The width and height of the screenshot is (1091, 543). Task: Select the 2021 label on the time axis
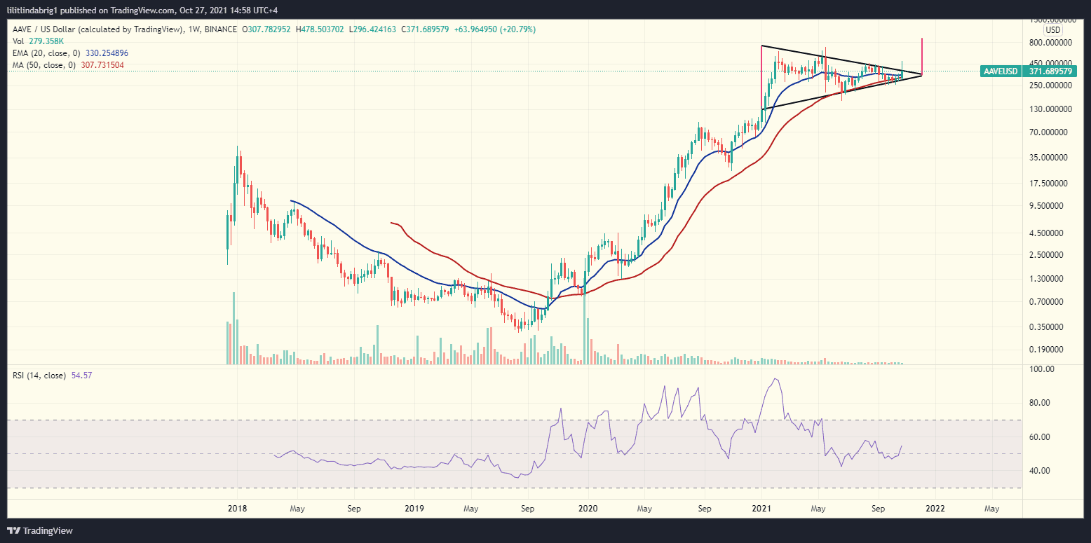pos(761,508)
